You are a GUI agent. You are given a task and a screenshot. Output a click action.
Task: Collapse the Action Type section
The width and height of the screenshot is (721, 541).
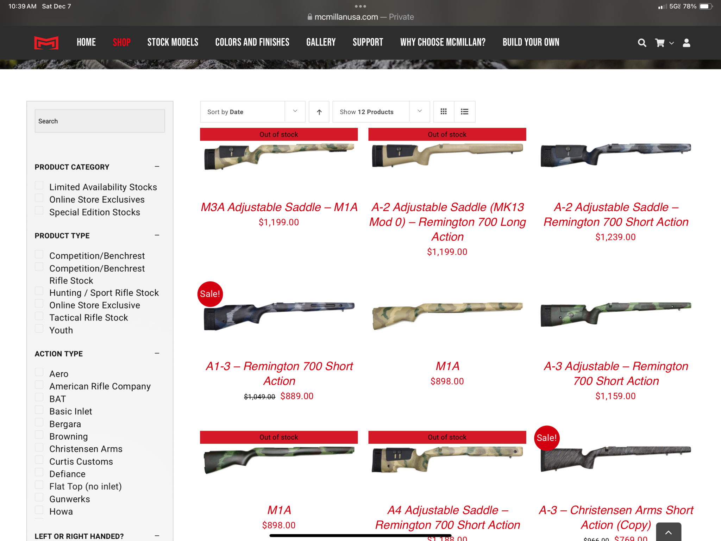(157, 353)
